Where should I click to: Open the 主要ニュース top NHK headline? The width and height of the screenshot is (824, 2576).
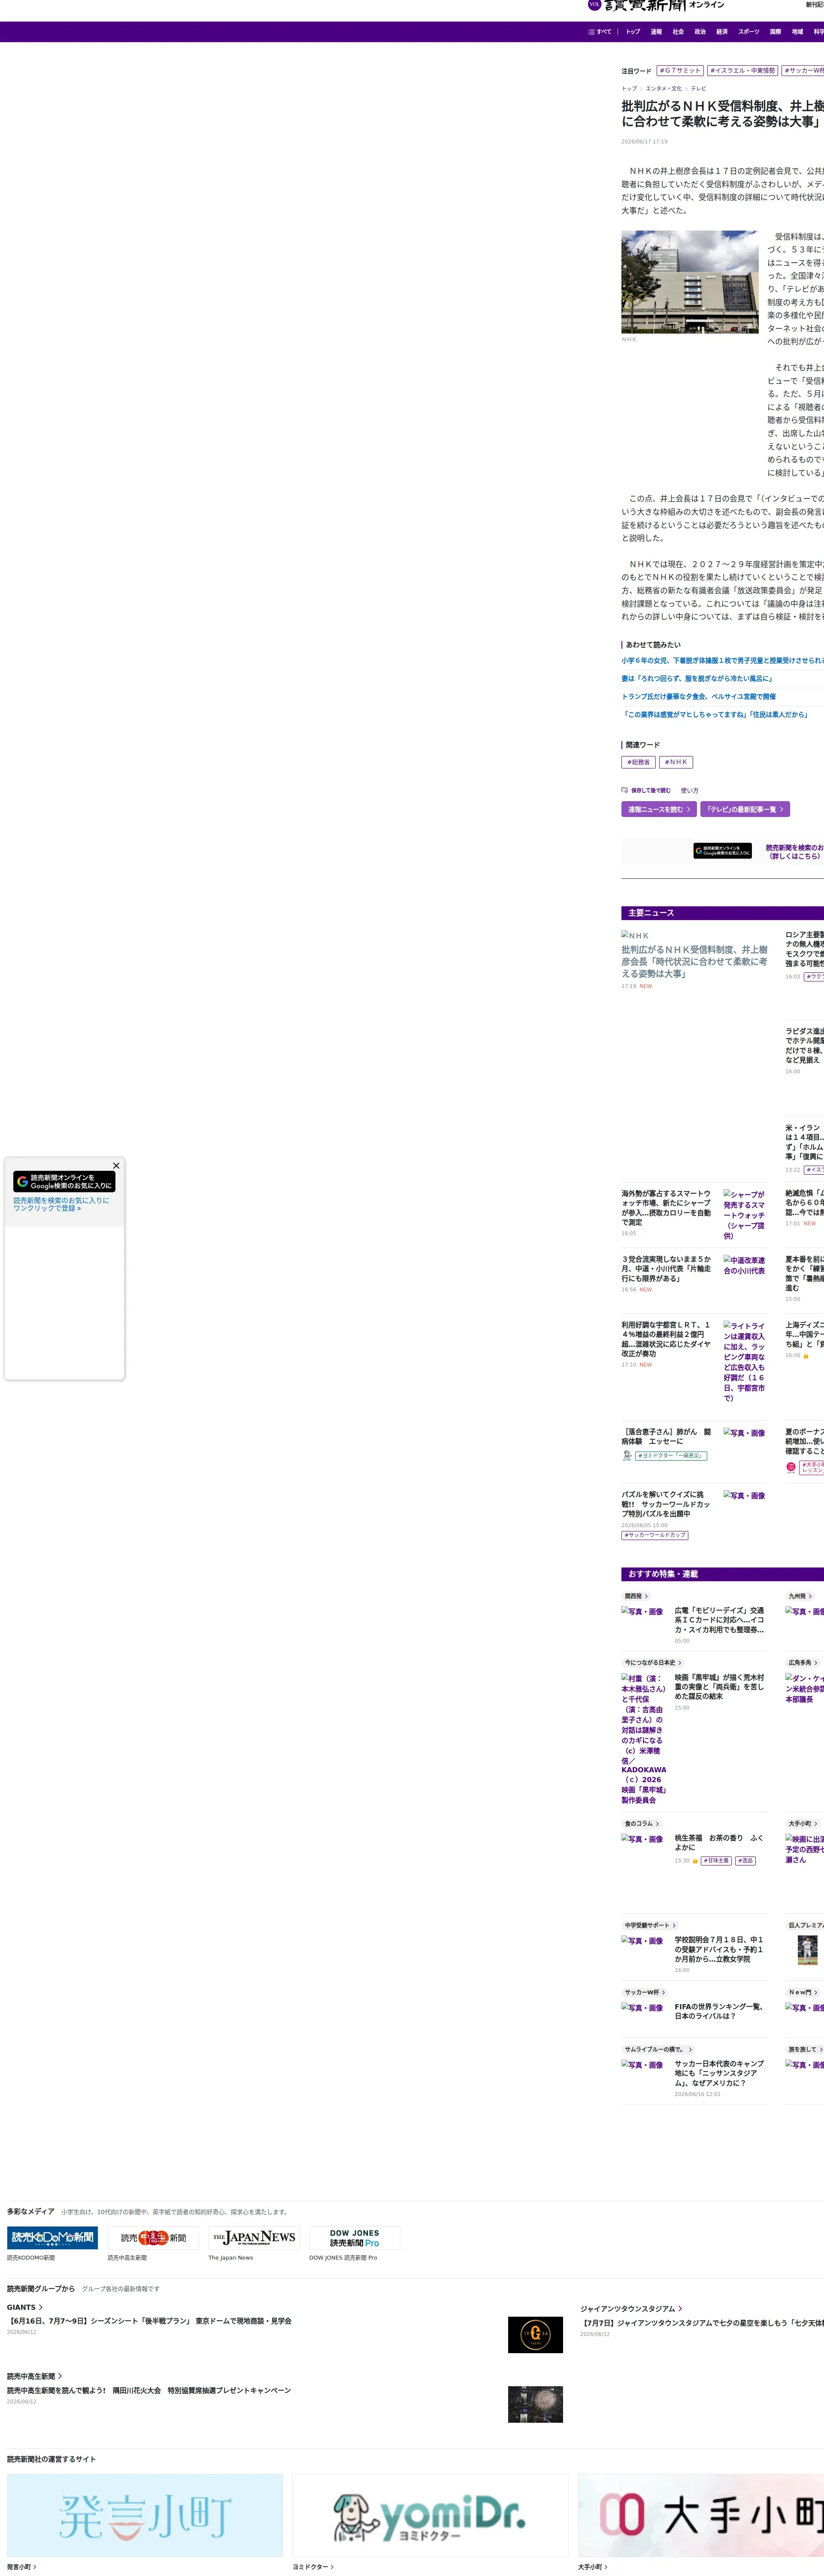[694, 962]
